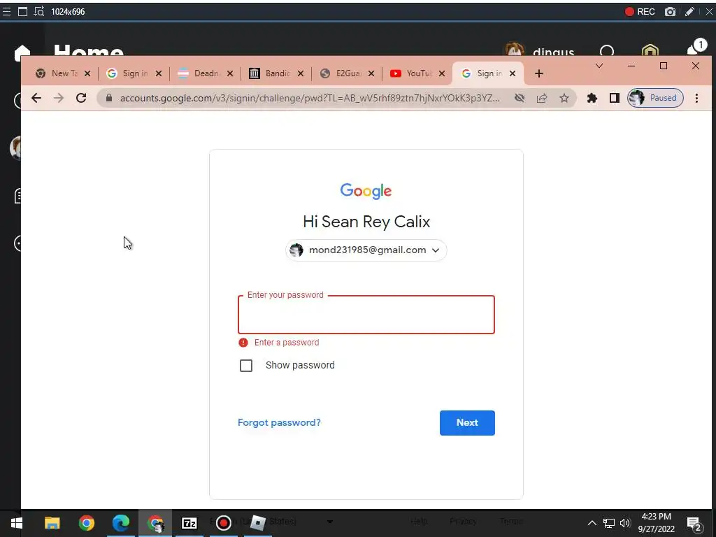
Task: Go back using the browser back arrow
Action: point(36,98)
